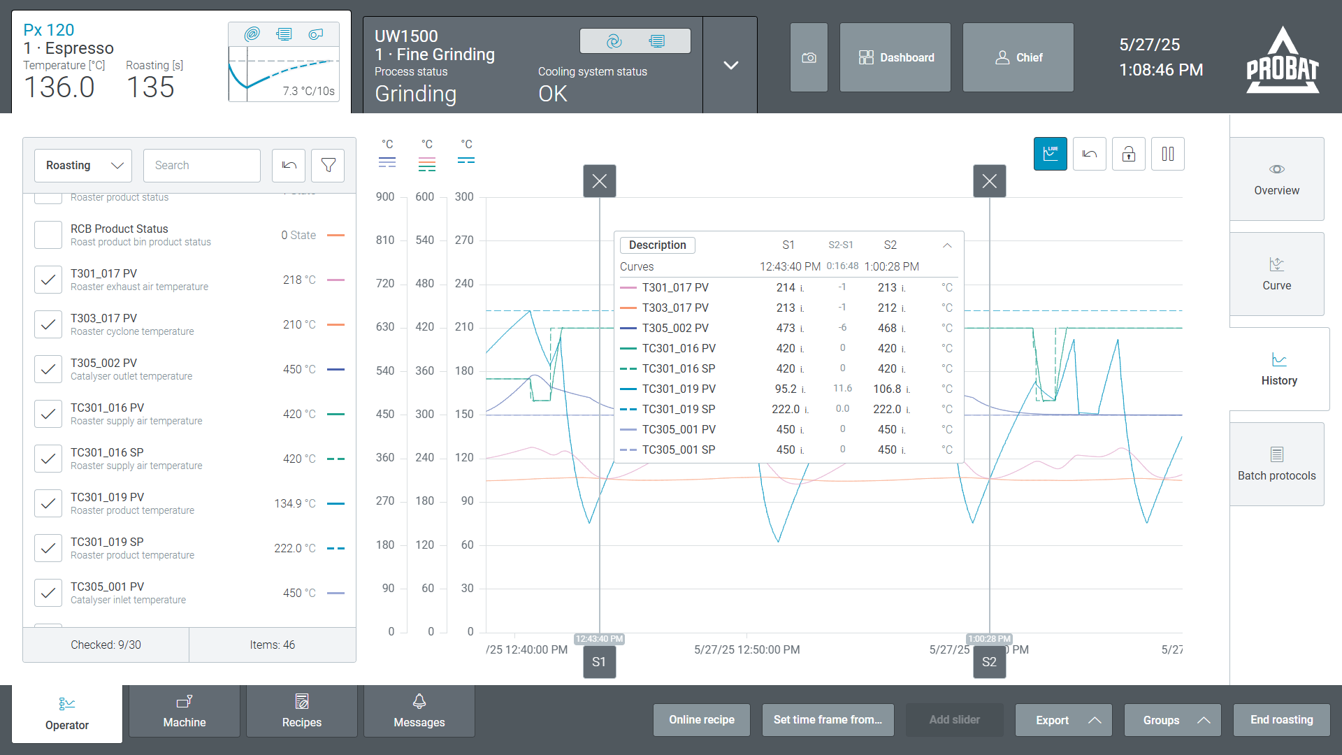This screenshot has width=1342, height=755.
Task: Close the S1 slider marker
Action: 599,181
